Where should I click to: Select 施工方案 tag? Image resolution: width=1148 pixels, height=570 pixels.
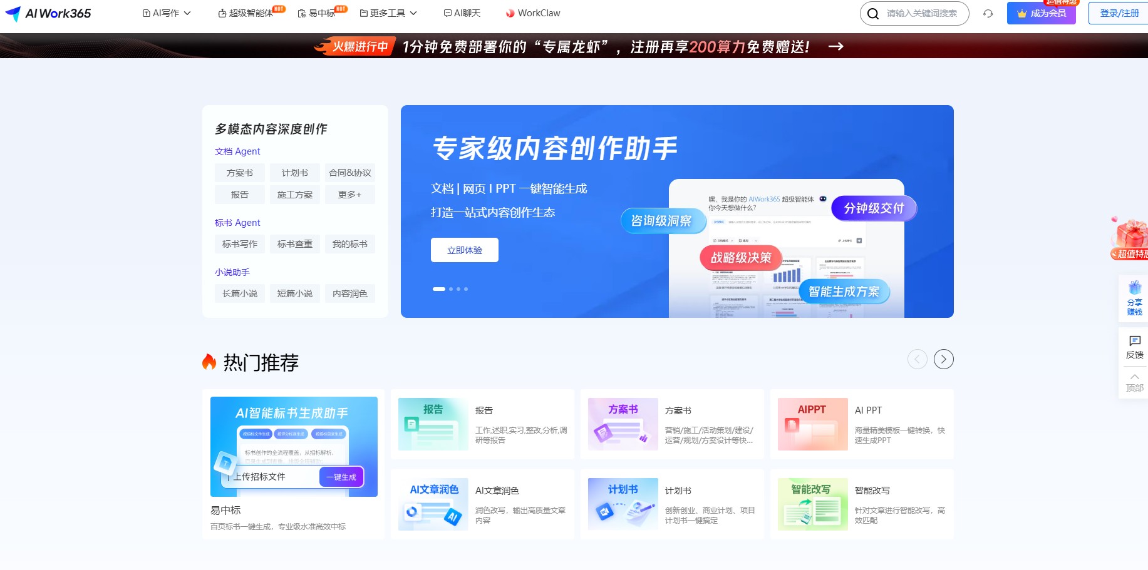[295, 195]
